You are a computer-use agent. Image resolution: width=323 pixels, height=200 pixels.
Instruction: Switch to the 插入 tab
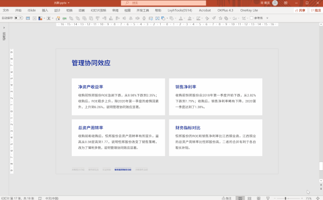point(44,10)
